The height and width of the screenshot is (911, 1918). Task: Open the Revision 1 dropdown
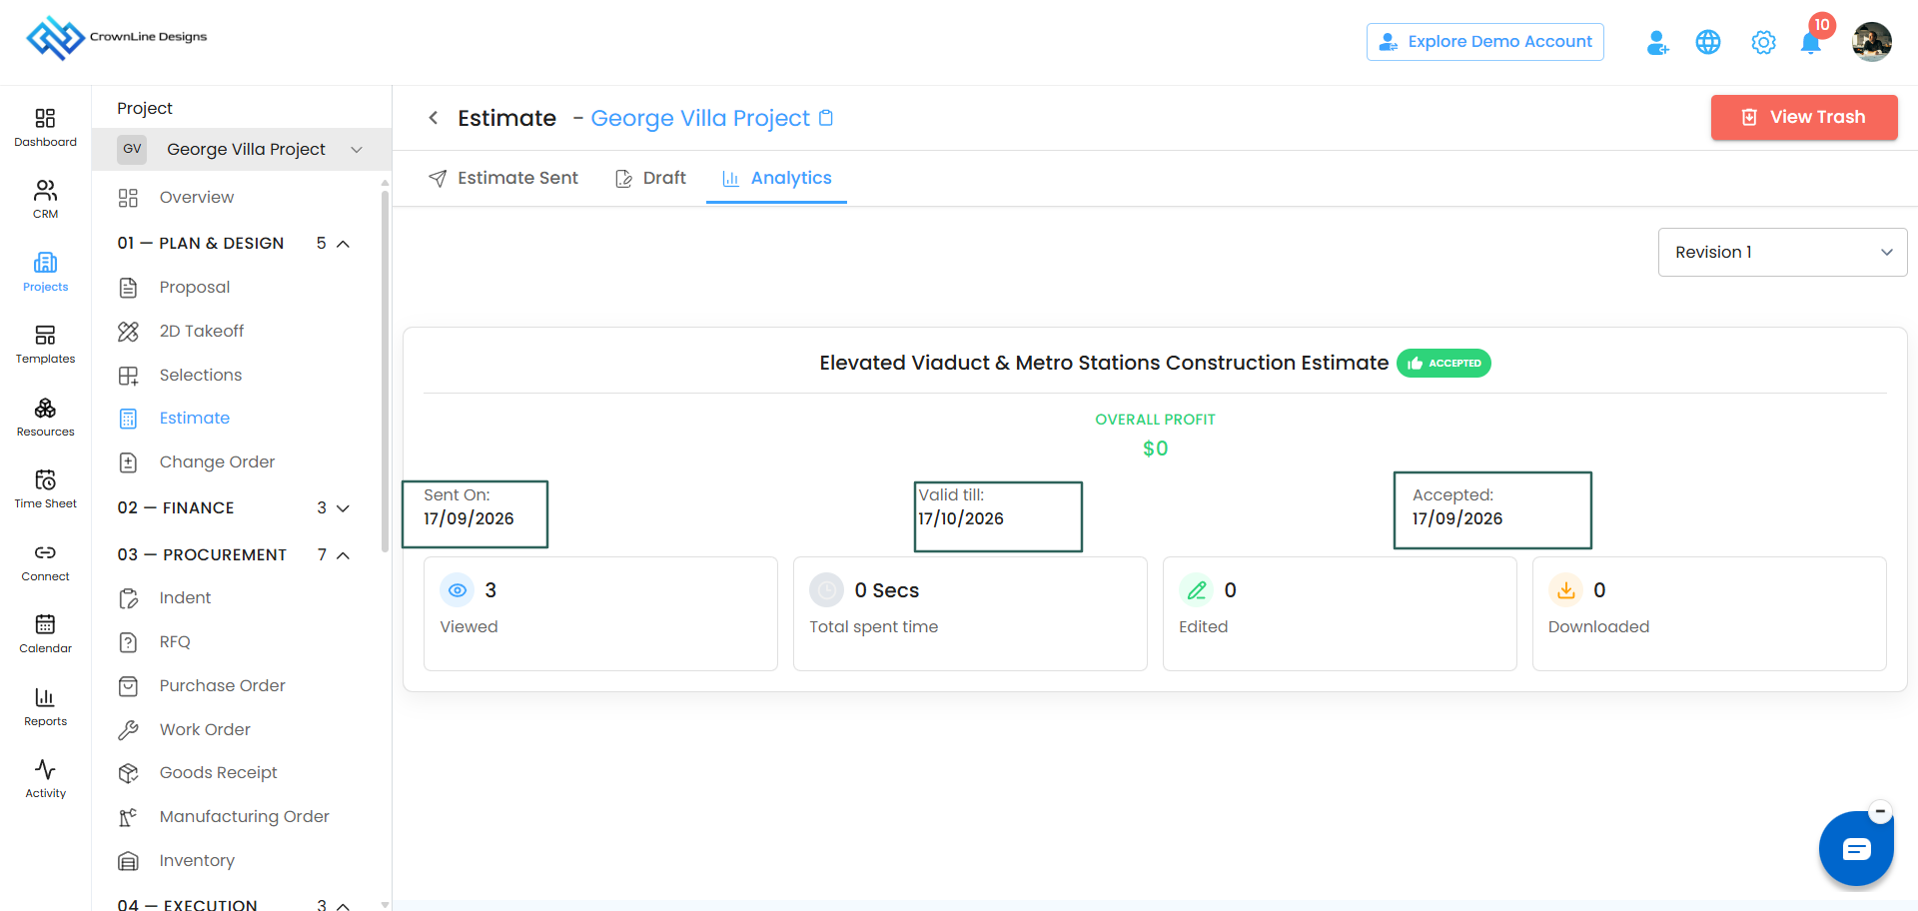click(x=1782, y=253)
